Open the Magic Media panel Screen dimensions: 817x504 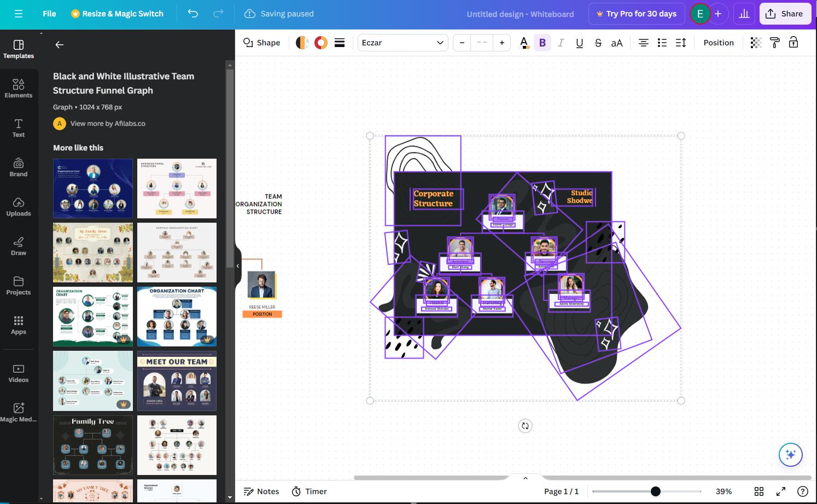(18, 411)
